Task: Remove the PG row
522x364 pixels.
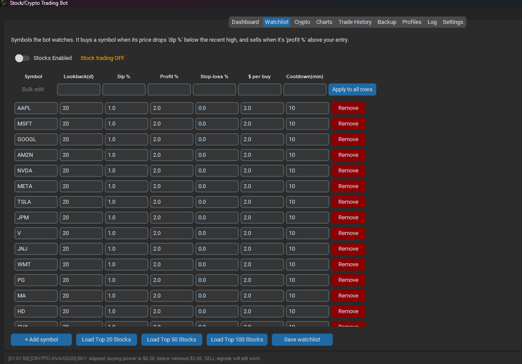Action: pyautogui.click(x=348, y=280)
